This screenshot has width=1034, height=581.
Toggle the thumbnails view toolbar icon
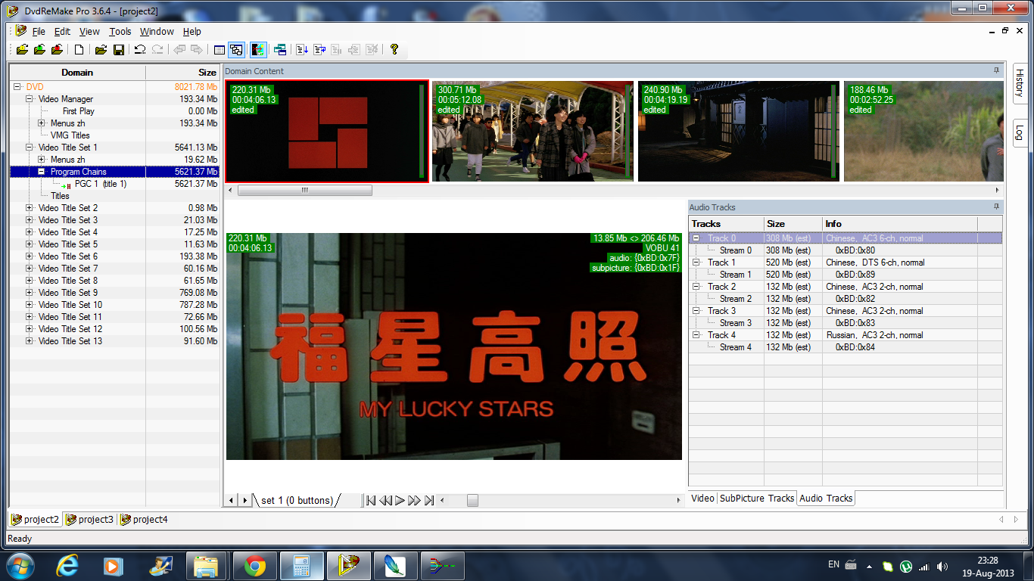(x=236, y=50)
